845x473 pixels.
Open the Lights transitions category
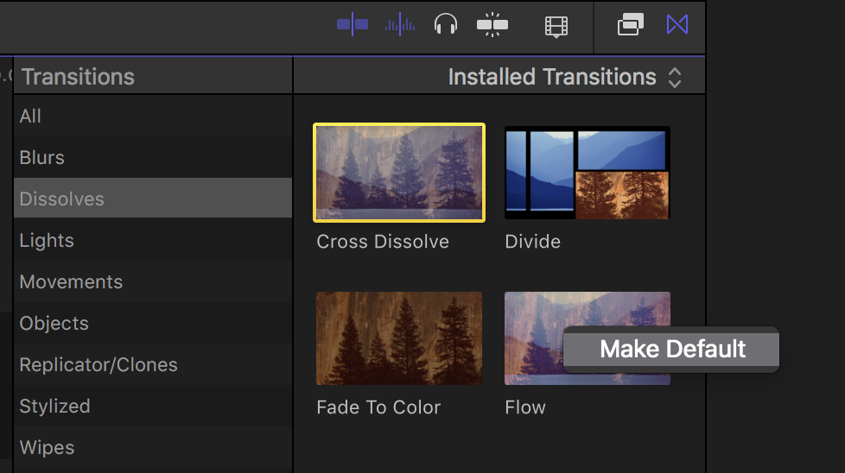click(47, 241)
